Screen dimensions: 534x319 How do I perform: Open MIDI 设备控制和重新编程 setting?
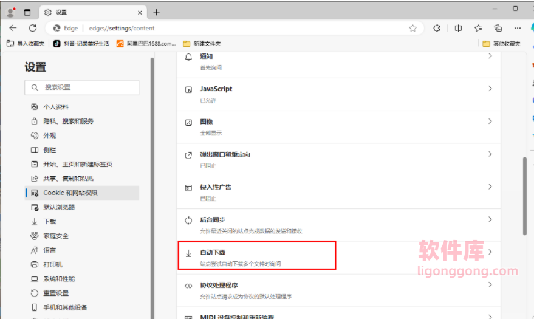338,314
